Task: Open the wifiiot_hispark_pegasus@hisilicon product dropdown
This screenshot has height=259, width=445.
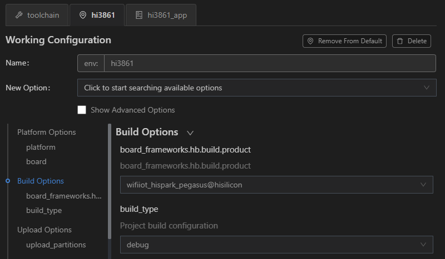Action: pyautogui.click(x=276, y=185)
